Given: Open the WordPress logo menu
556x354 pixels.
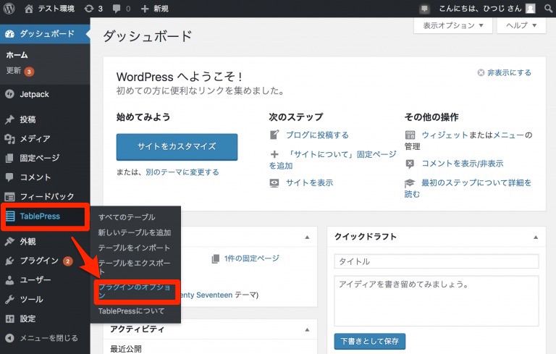Looking at the screenshot, I should coord(9,9).
